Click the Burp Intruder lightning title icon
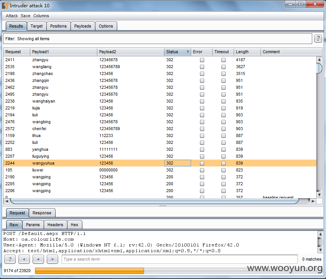326x279 pixels. [5, 6]
